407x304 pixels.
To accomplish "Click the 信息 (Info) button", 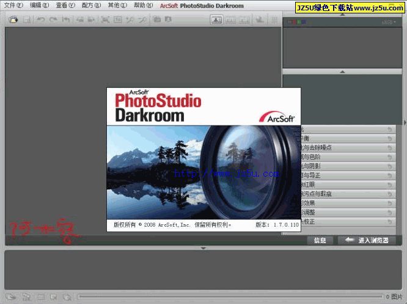I will coord(320,241).
